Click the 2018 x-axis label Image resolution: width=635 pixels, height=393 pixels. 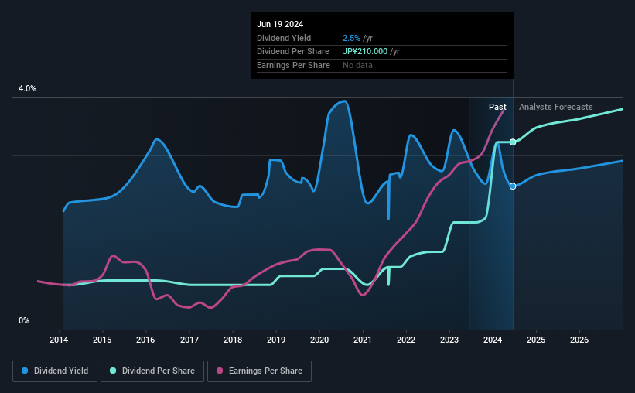pos(233,340)
